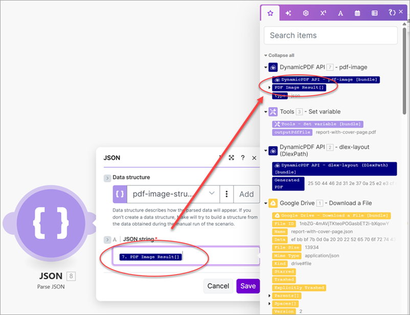Expand the JSON dialog to fullscreen

232,158
